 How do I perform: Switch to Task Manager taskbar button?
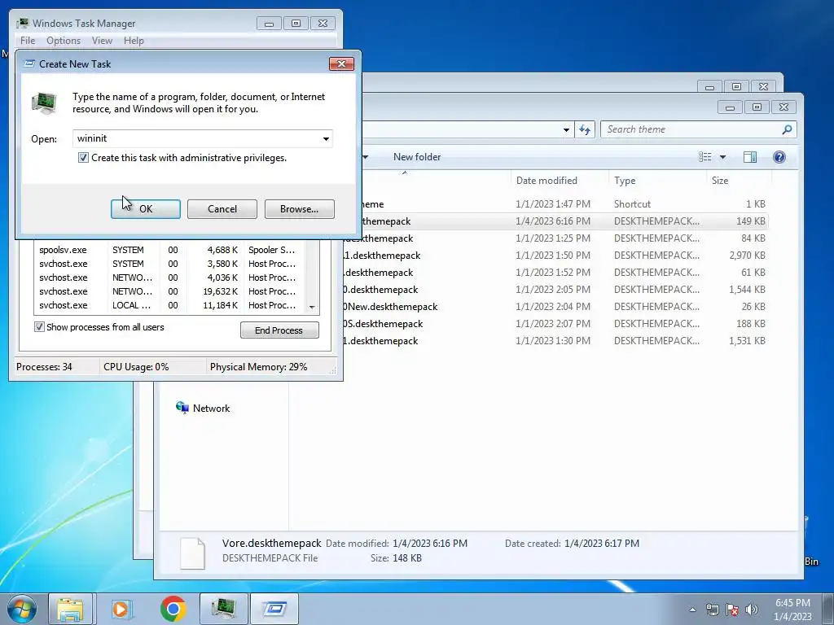click(x=224, y=609)
